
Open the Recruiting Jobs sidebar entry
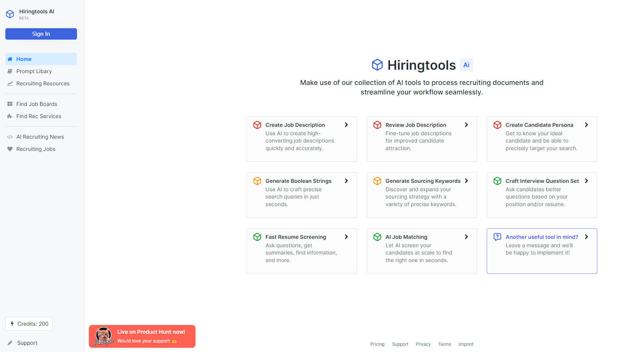[x=41, y=149]
